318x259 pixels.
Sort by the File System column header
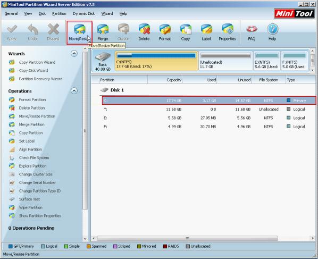pos(269,80)
